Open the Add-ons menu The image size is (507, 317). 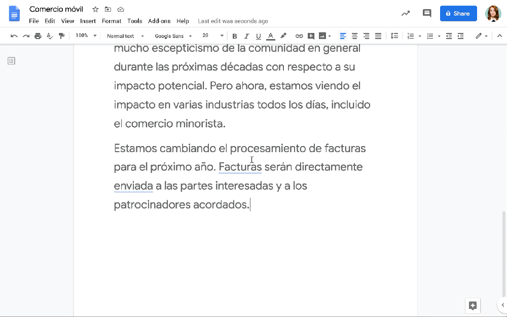click(x=159, y=21)
